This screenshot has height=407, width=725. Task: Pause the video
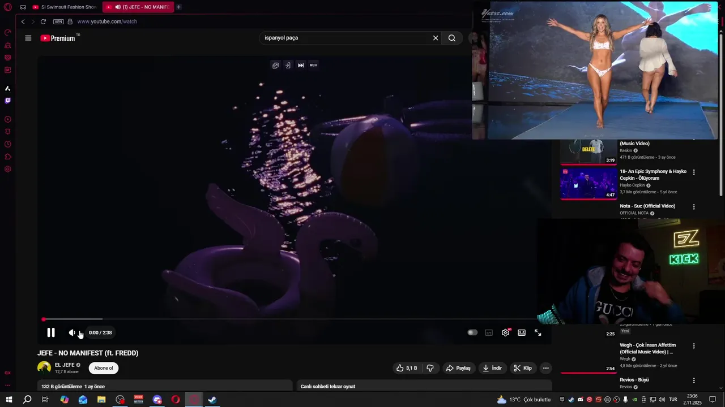click(x=51, y=333)
